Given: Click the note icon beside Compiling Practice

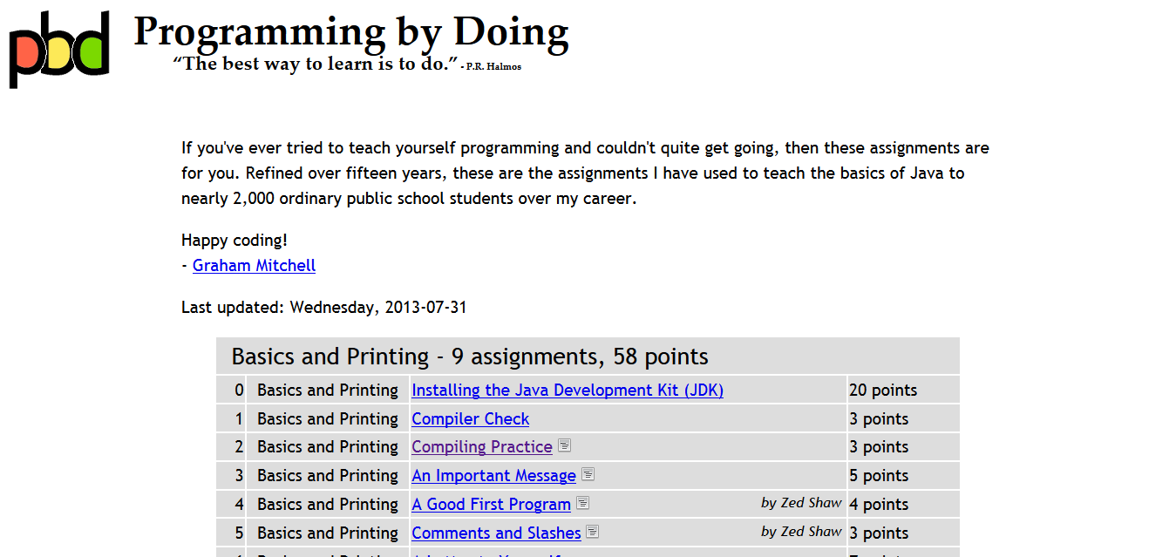Looking at the screenshot, I should point(564,445).
